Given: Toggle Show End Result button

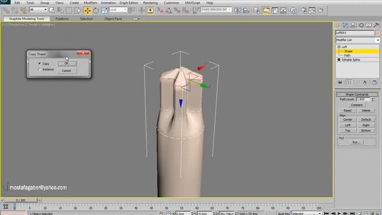Looking at the screenshot, I should [x=349, y=82].
